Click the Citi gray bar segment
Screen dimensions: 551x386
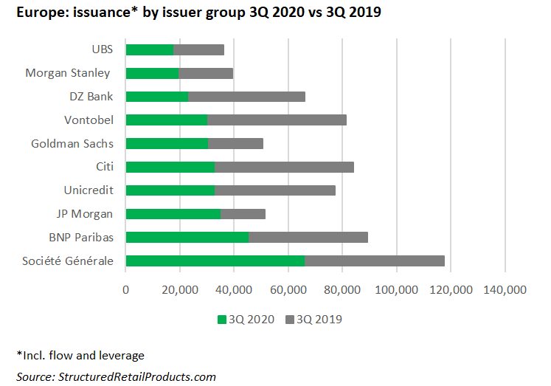[x=284, y=167]
